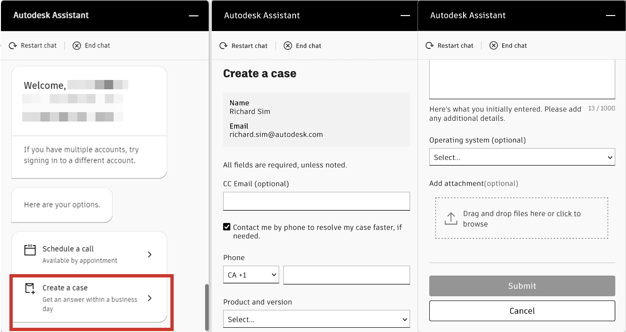The width and height of the screenshot is (626, 332).
Task: Uncheck Contact me by phone option
Action: [x=226, y=226]
